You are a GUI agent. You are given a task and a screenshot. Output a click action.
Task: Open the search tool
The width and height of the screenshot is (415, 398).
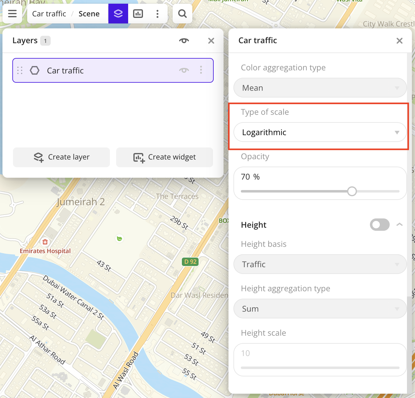click(182, 14)
